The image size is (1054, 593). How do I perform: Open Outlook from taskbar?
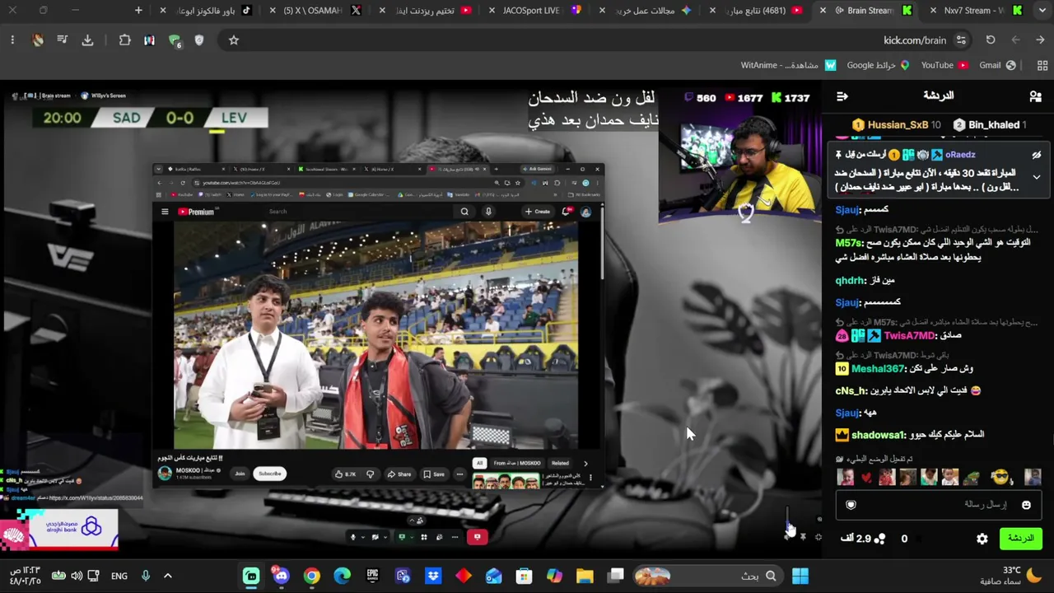point(493,577)
